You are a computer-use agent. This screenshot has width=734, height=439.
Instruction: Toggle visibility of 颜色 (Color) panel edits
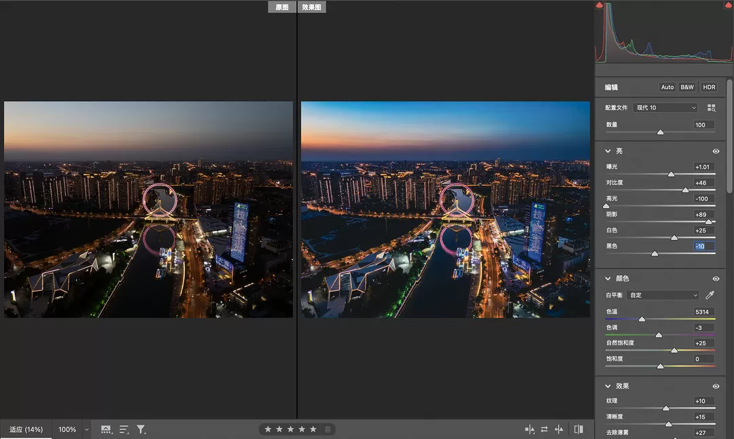[716, 279]
